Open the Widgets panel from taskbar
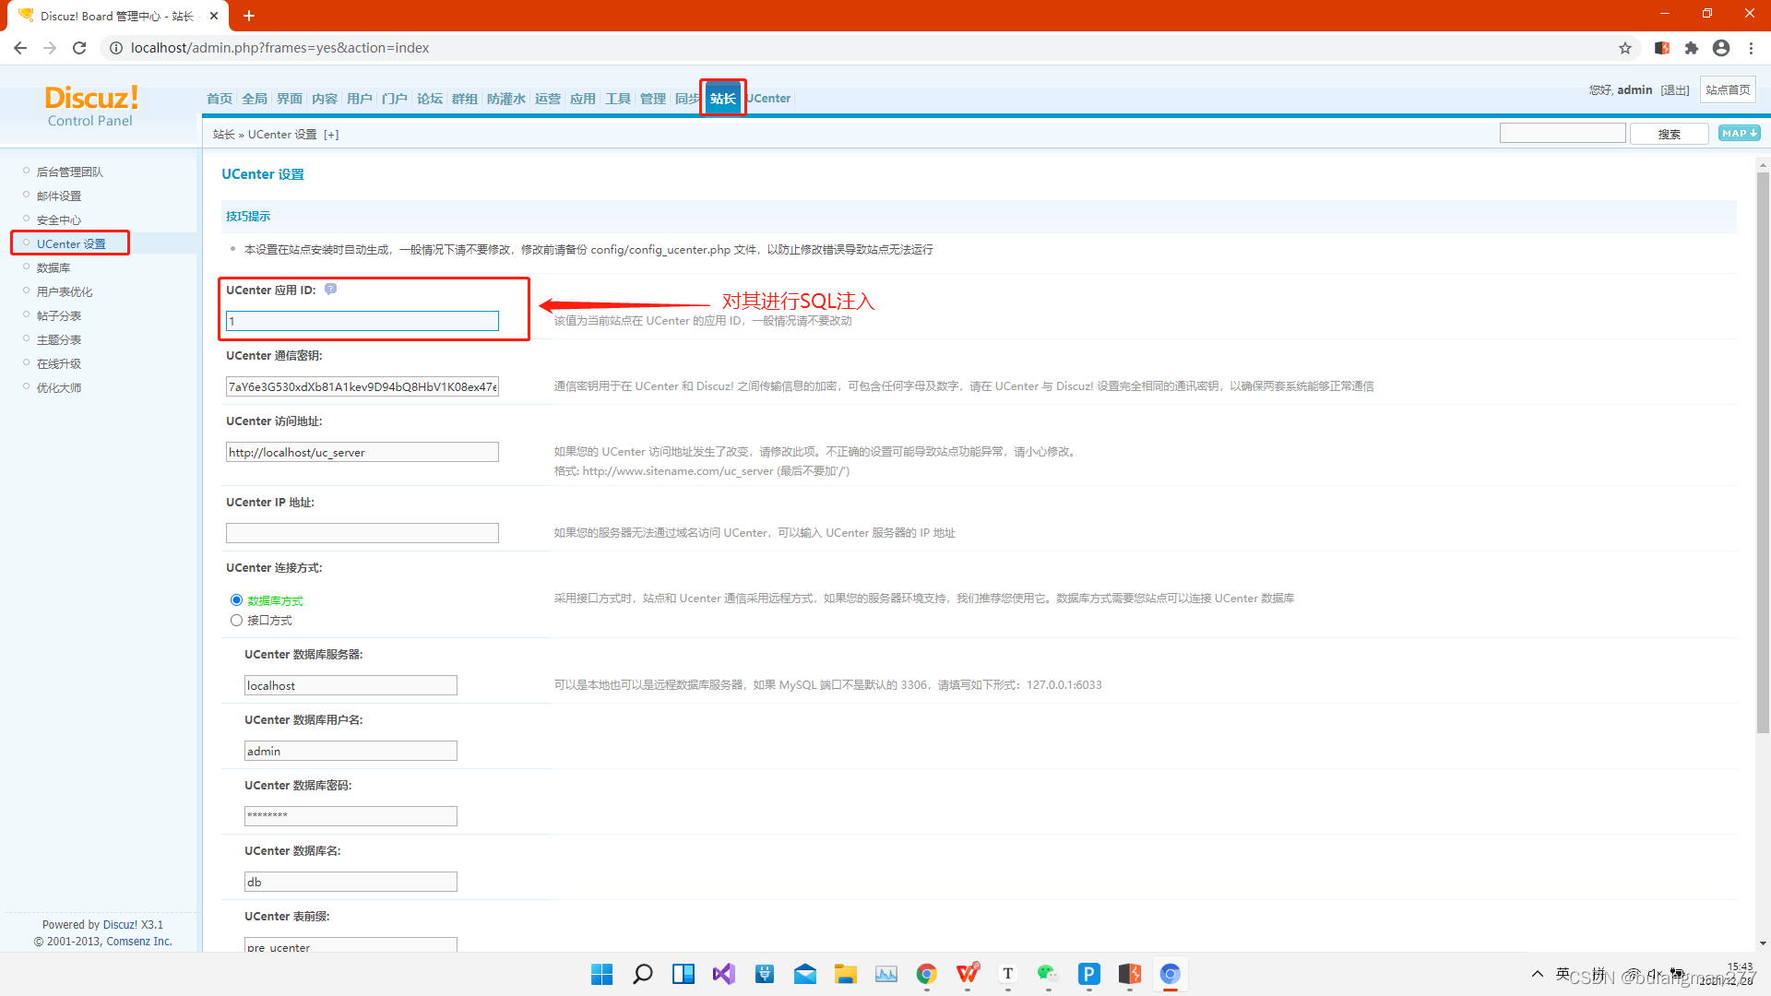Viewport: 1771px width, 996px height. pos(683,974)
